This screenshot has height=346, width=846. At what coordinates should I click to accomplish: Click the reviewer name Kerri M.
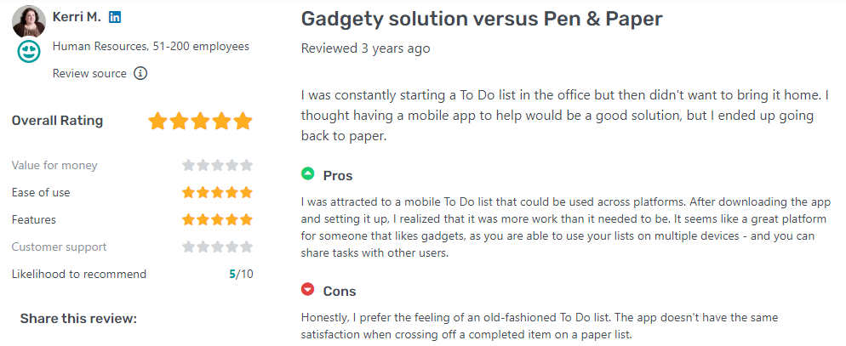point(76,18)
